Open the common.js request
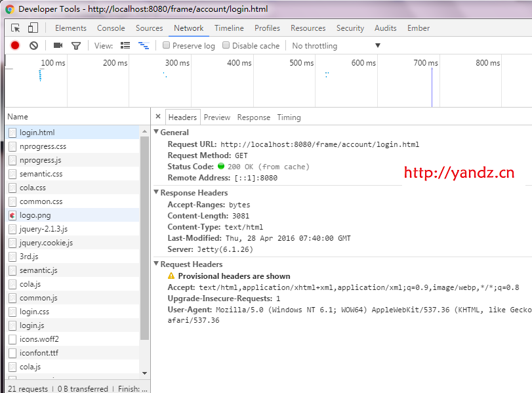Image resolution: width=532 pixels, height=393 pixels. click(72, 298)
